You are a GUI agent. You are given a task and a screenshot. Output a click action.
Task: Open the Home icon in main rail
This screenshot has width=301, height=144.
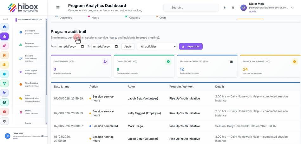(4, 27)
